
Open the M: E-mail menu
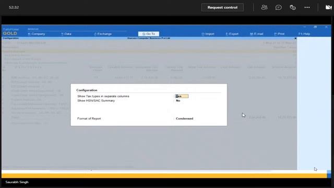[256, 34]
